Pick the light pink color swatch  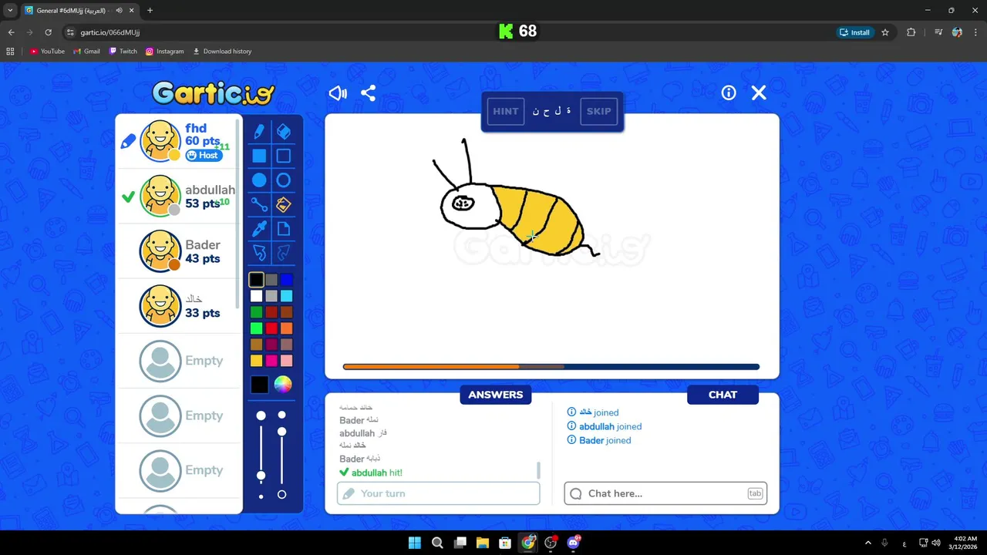click(287, 361)
